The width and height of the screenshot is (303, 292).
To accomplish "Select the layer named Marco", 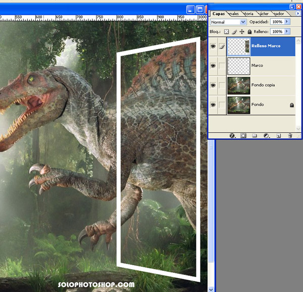I will 257,65.
